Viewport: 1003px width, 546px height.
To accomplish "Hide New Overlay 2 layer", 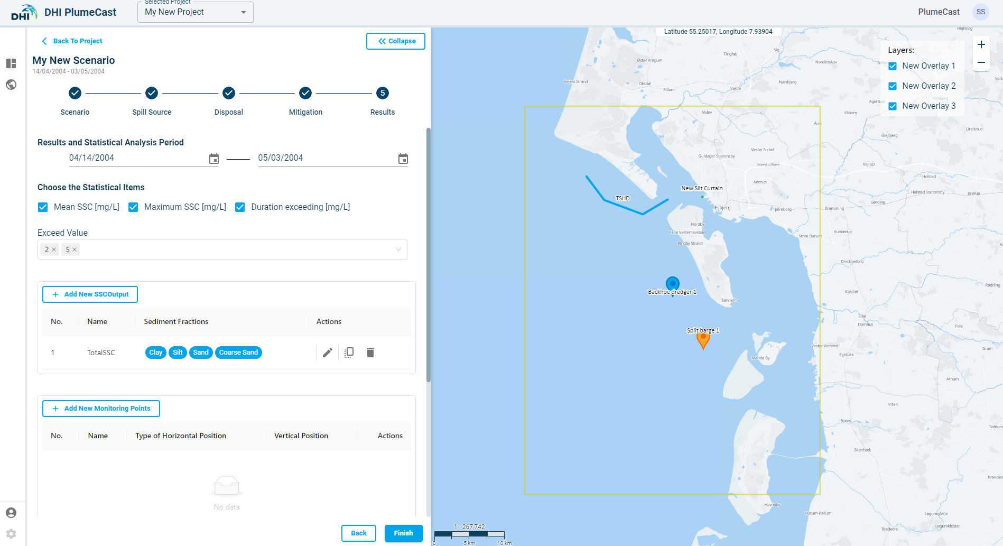I will pos(893,86).
